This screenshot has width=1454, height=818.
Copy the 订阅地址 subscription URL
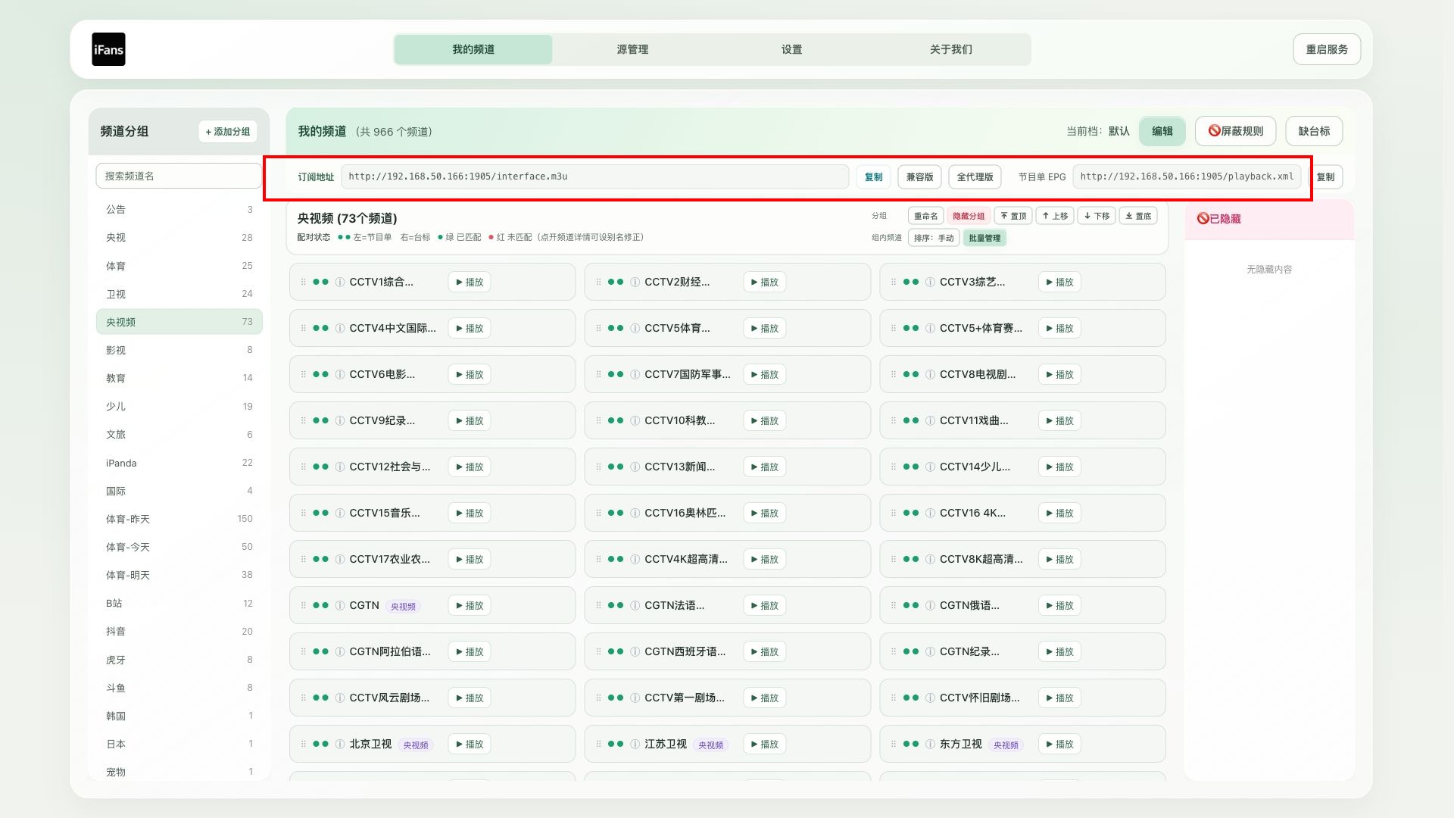click(874, 176)
